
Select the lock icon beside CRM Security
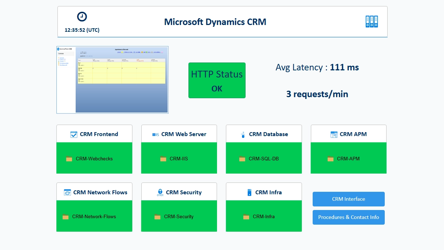tap(160, 192)
